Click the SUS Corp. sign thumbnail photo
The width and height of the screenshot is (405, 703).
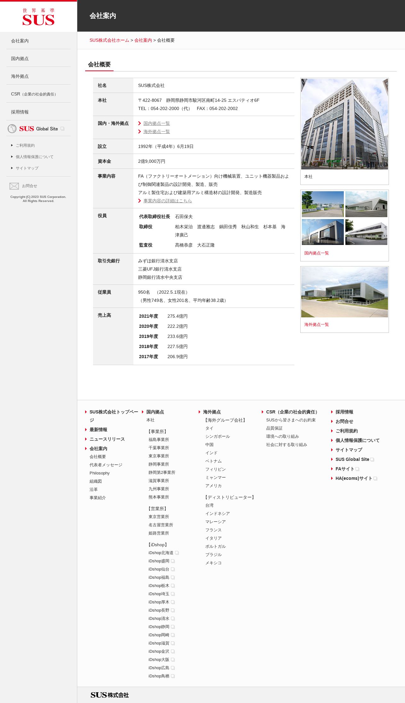point(323,204)
